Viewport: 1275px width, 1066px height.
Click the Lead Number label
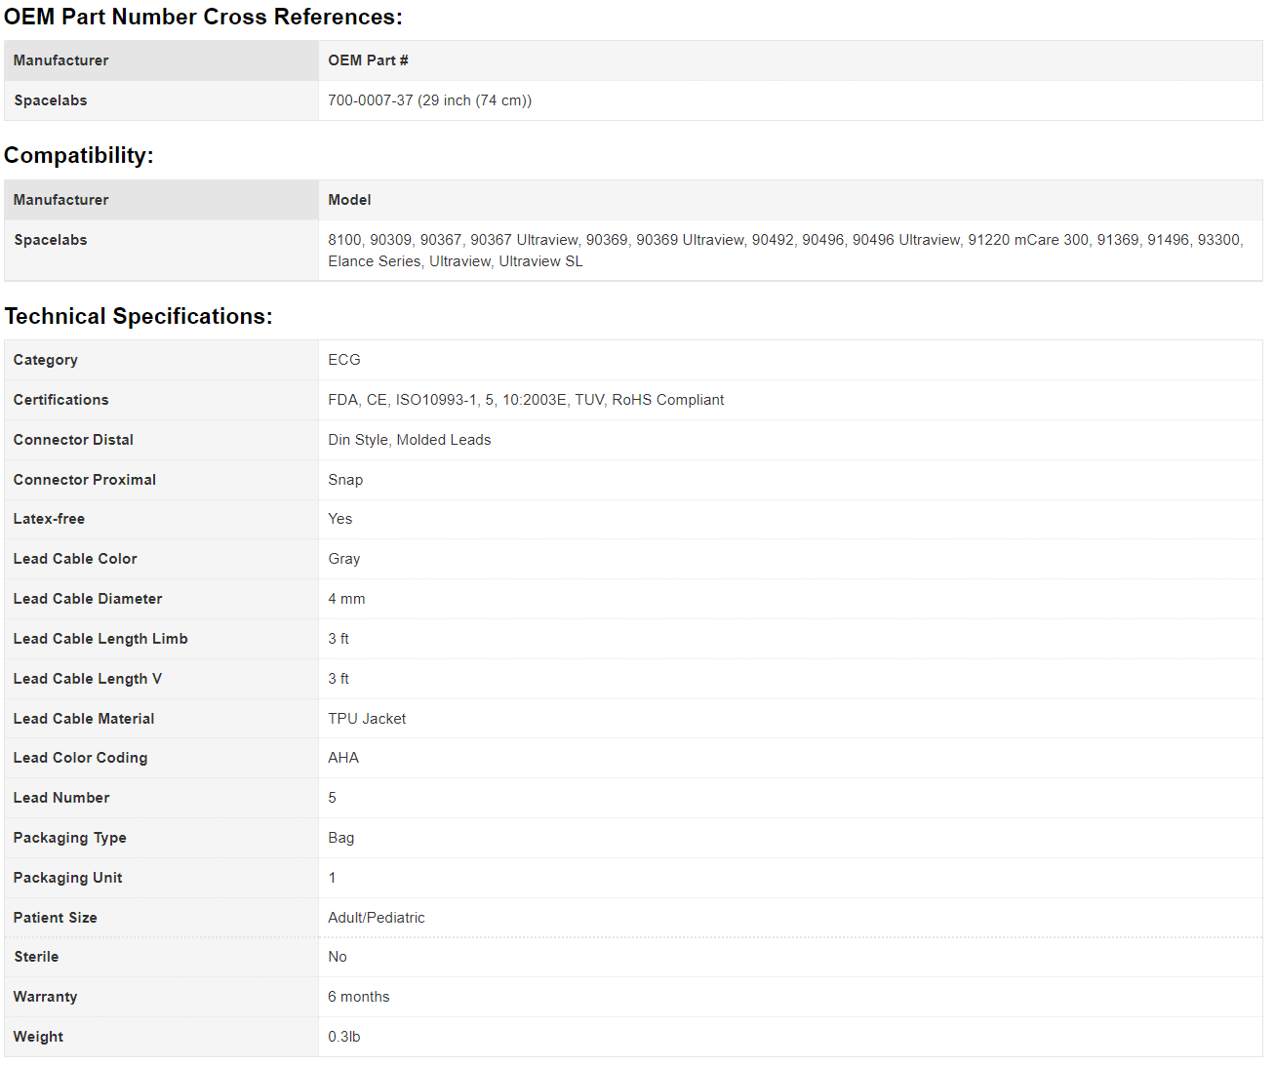[61, 798]
